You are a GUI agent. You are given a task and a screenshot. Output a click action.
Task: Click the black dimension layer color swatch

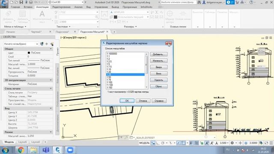tap(116, 17)
